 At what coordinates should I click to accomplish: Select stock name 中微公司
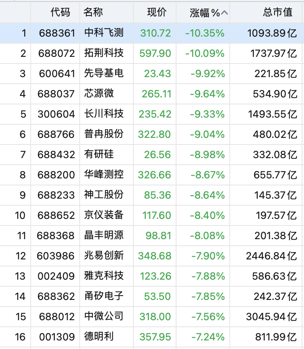pos(104,317)
